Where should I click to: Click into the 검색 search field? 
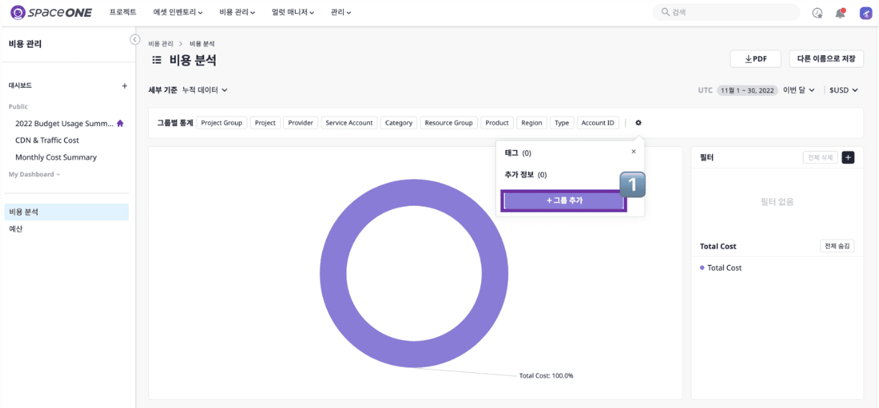(x=726, y=12)
